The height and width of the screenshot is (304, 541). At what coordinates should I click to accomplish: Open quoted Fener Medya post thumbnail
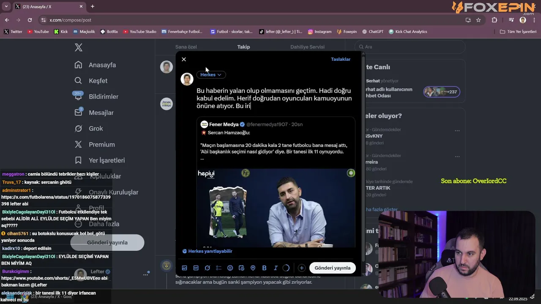coord(276,208)
